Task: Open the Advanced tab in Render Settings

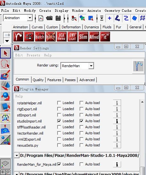Action: (87, 80)
